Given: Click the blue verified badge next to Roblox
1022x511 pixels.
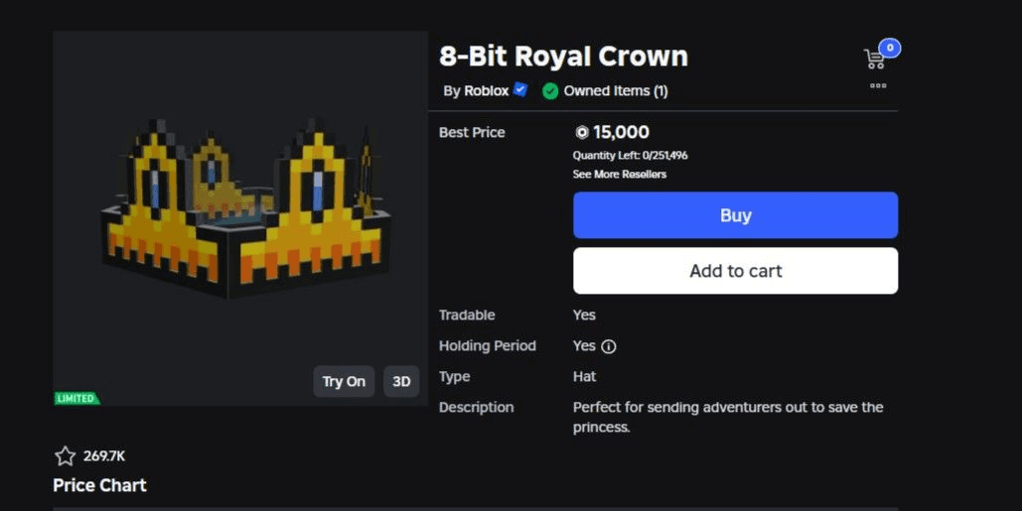Looking at the screenshot, I should coord(520,90).
